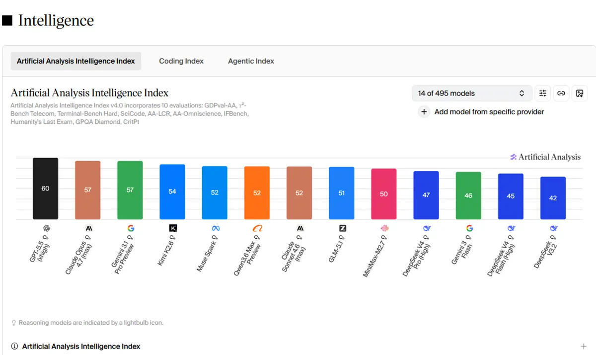The image size is (596, 355).
Task: Open the 14 of 495 models dropdown
Action: 471,93
